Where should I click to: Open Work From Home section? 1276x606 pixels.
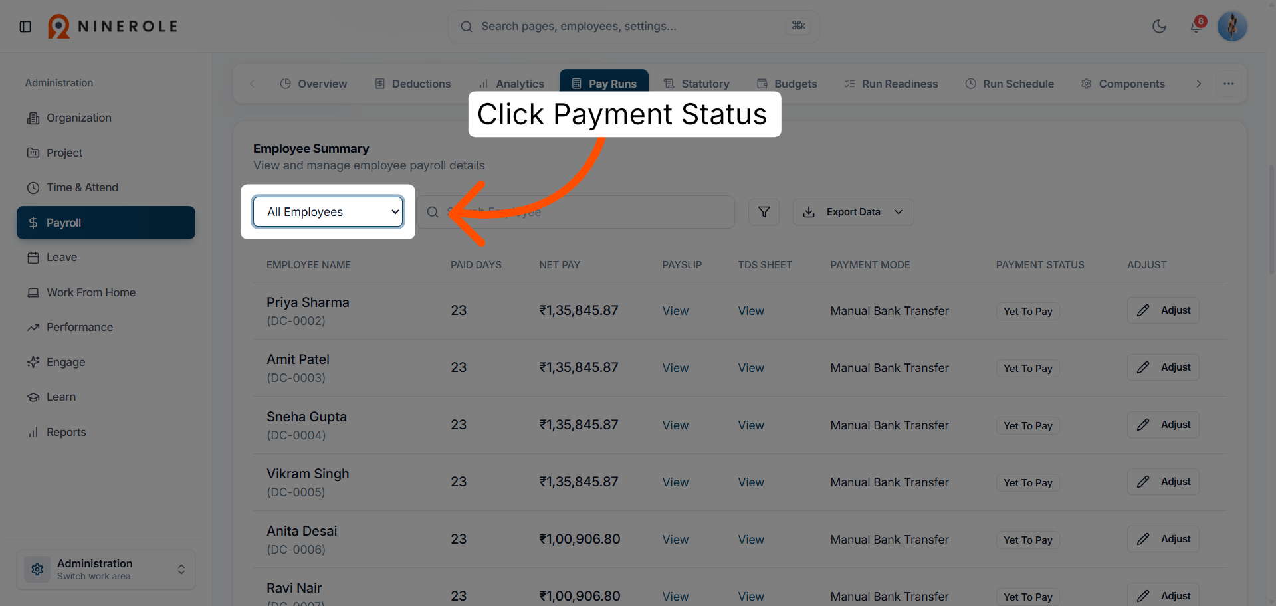[106, 292]
